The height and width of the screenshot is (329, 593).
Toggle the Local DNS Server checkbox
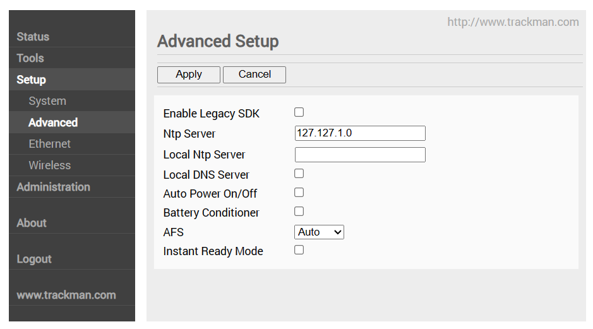(x=299, y=174)
